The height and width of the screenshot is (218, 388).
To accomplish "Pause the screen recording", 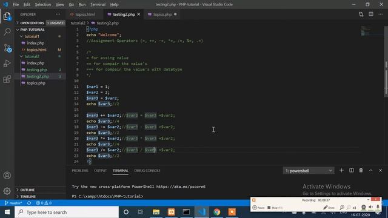I will 259,208.
